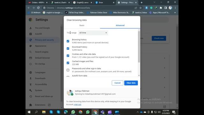Reload the current page
The width and height of the screenshot is (204, 115).
pos(38,8)
